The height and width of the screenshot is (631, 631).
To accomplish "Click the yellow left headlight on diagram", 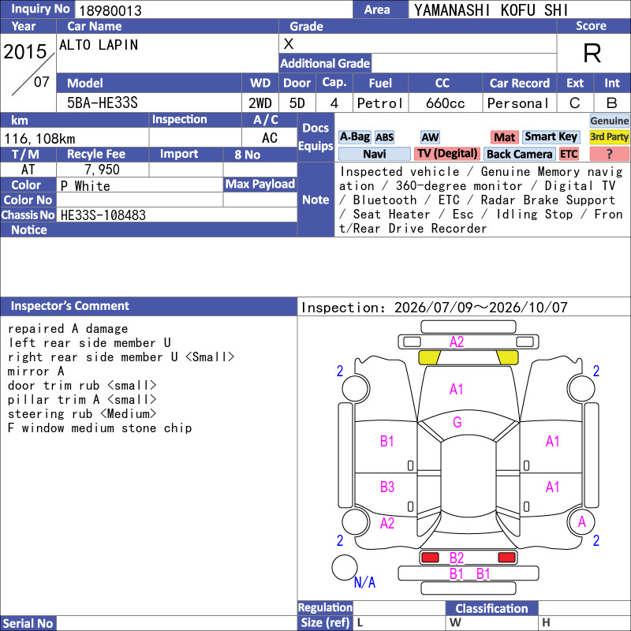I will pyautogui.click(x=429, y=357).
